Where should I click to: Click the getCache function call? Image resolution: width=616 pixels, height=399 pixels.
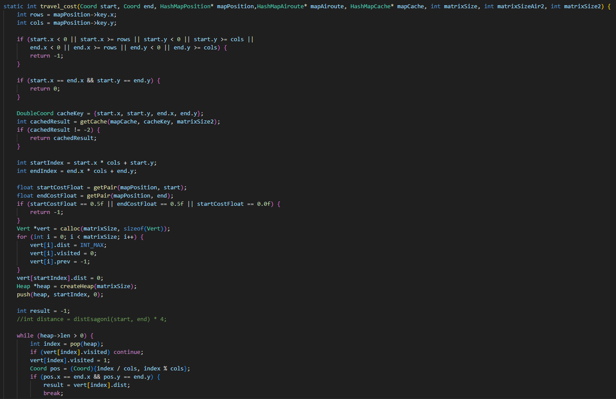(x=93, y=122)
